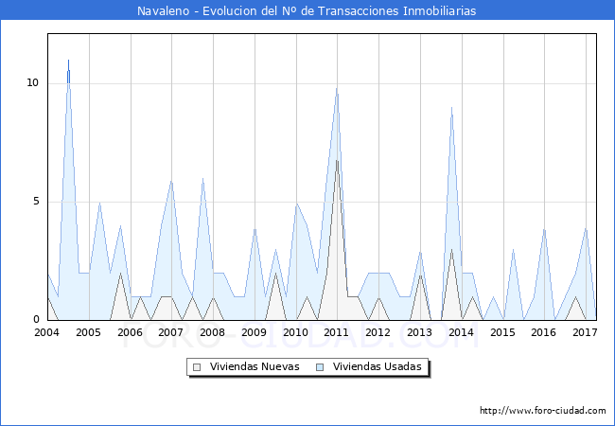Click the 2004 x-axis label
The image size is (615, 426).
pyautogui.click(x=46, y=332)
